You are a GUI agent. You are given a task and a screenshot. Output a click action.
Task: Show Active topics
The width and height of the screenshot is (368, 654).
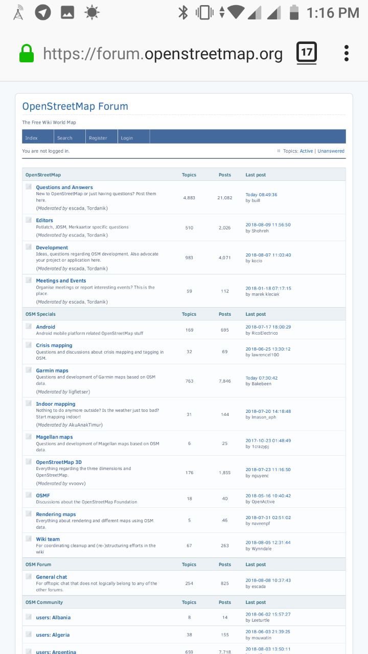tap(306, 151)
